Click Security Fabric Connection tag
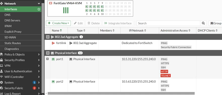The image size is (222, 95). point(176,47)
